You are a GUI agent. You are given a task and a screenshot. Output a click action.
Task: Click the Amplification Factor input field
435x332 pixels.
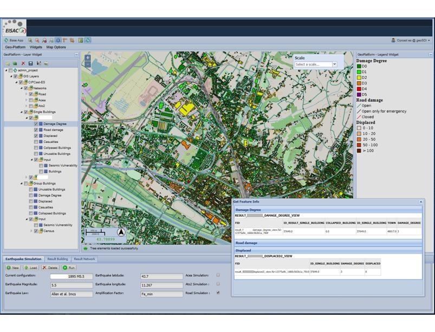pos(162,294)
